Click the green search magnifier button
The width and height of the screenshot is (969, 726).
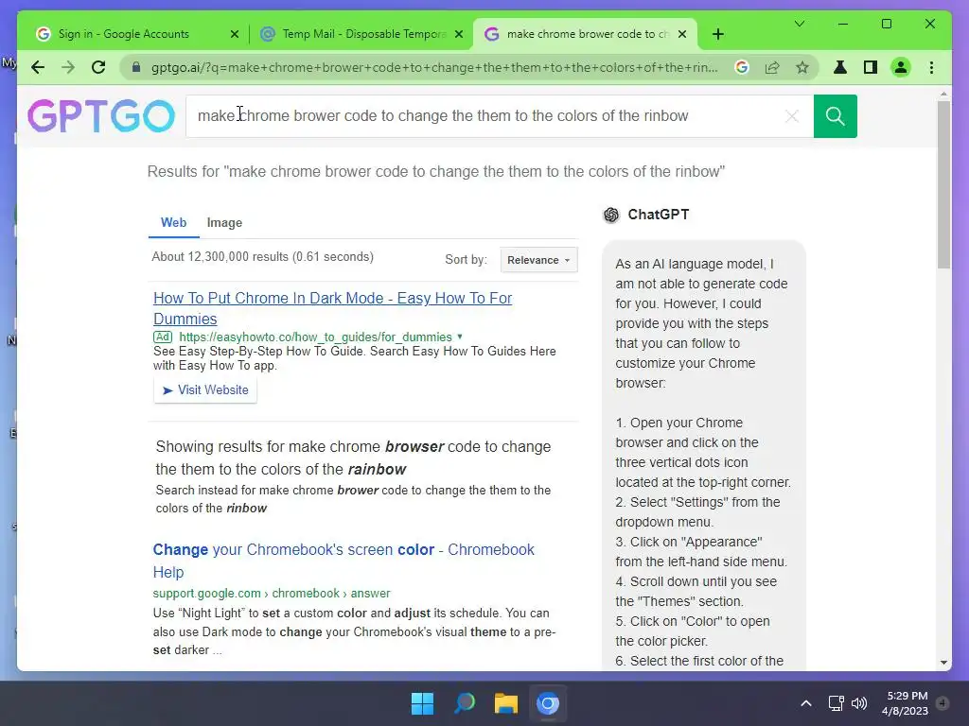point(835,116)
